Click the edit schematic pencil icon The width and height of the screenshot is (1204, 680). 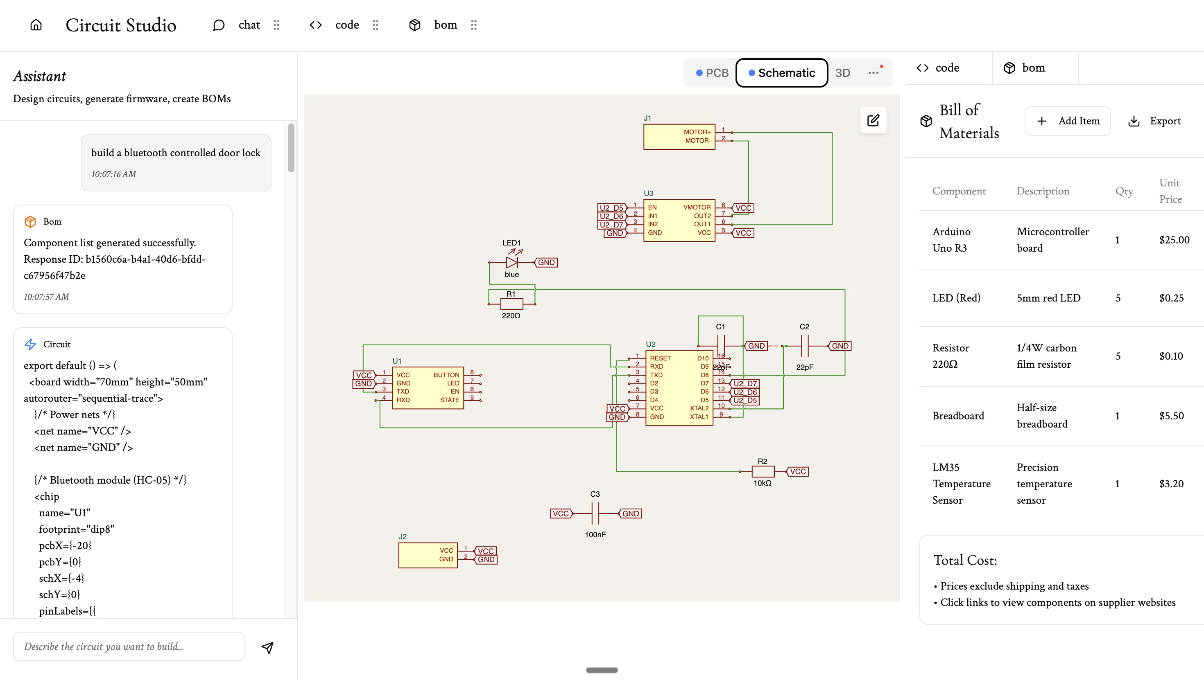click(873, 121)
